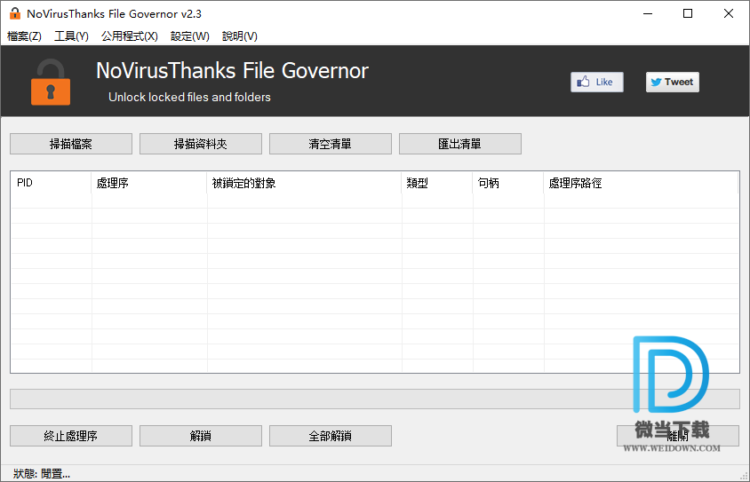Sort by 被鎖定的對象 column header
The image size is (750, 482).
[x=304, y=183]
